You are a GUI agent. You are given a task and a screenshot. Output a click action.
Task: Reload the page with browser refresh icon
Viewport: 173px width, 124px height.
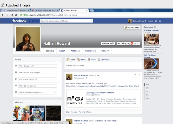click(x=12, y=15)
